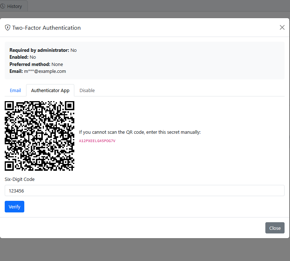Click the gray Close button
Image resolution: width=290 pixels, height=261 pixels.
pos(275,228)
